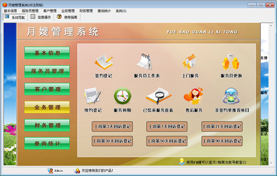Select the yellow 业务管理 sidebar button
The image size is (277, 176).
(47, 107)
